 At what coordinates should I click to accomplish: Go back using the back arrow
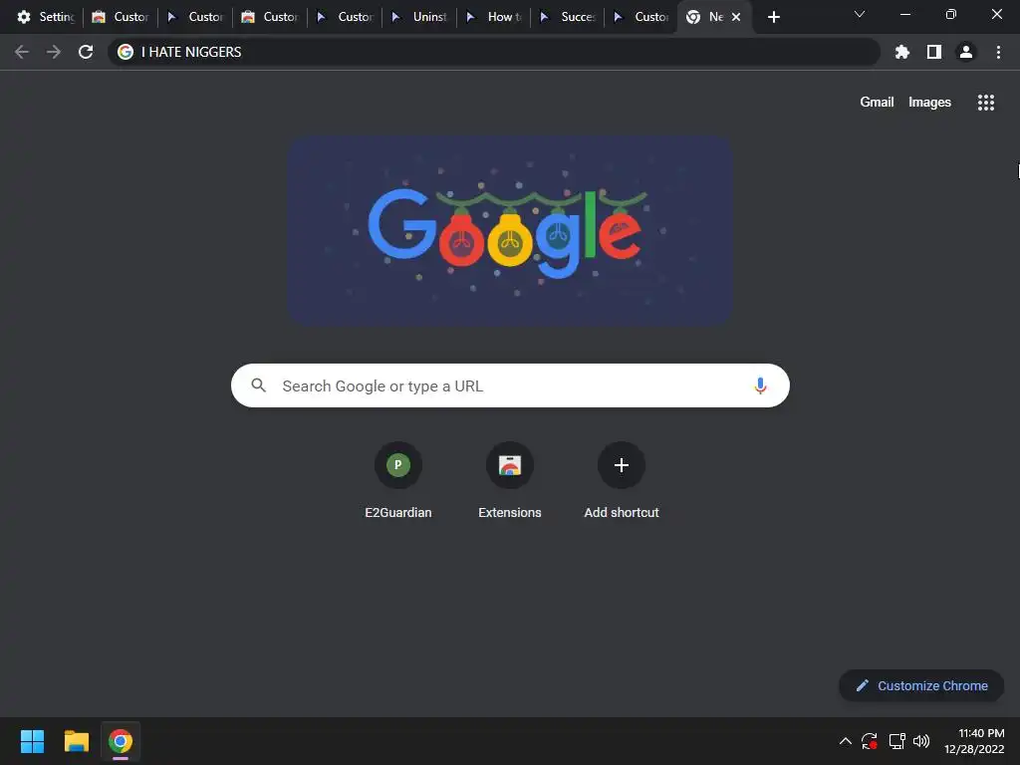tap(22, 52)
